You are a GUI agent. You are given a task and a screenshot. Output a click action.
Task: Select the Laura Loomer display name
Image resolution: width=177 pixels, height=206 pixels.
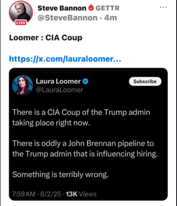click(58, 81)
